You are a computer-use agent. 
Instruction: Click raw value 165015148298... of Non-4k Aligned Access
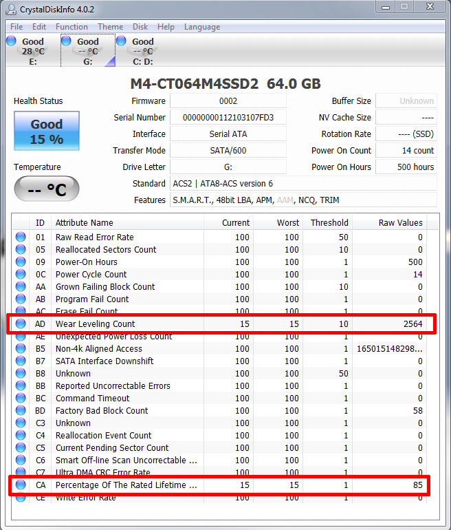point(389,348)
